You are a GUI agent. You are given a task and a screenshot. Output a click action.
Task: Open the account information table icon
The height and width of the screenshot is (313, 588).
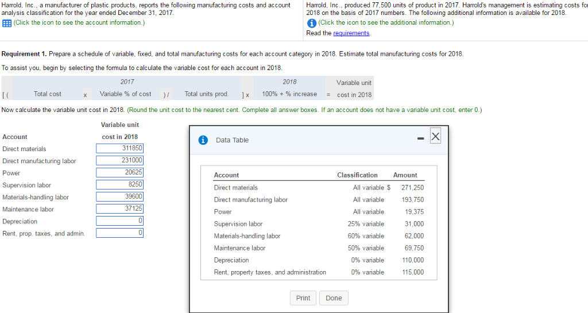[x=6, y=23]
